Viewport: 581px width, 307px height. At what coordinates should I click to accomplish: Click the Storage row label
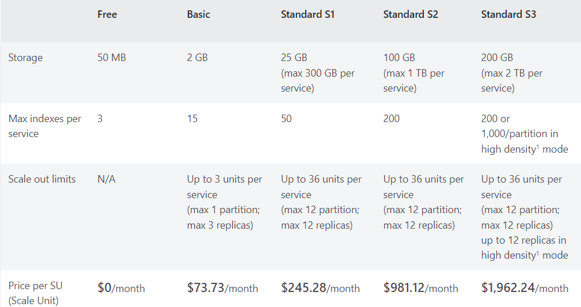point(25,58)
